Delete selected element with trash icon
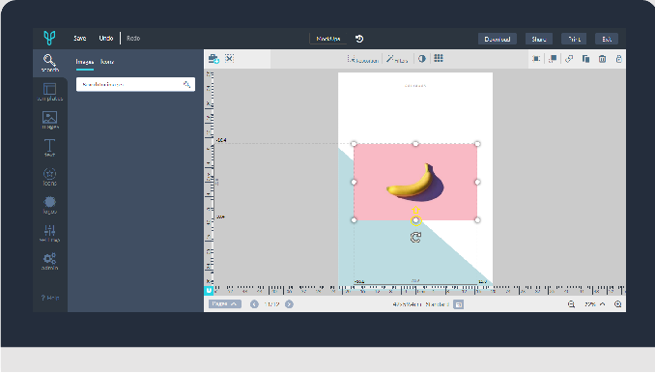 click(x=602, y=59)
